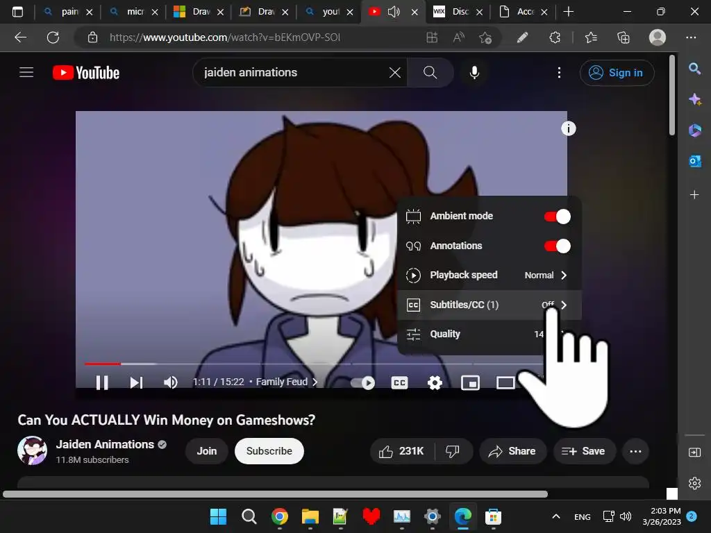Screen dimensions: 711x533
Task: Seek on the video progress bar
Action: pos(313,364)
